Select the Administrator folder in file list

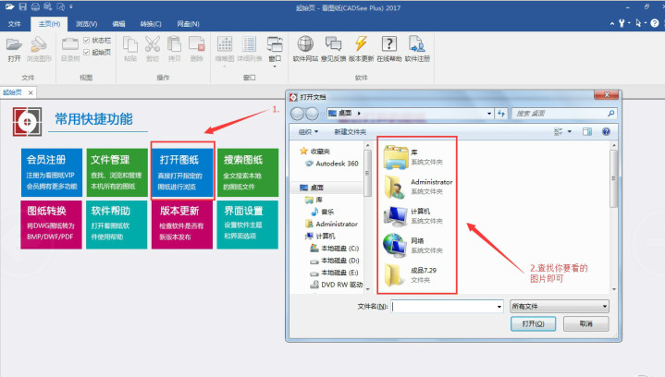[x=418, y=187]
